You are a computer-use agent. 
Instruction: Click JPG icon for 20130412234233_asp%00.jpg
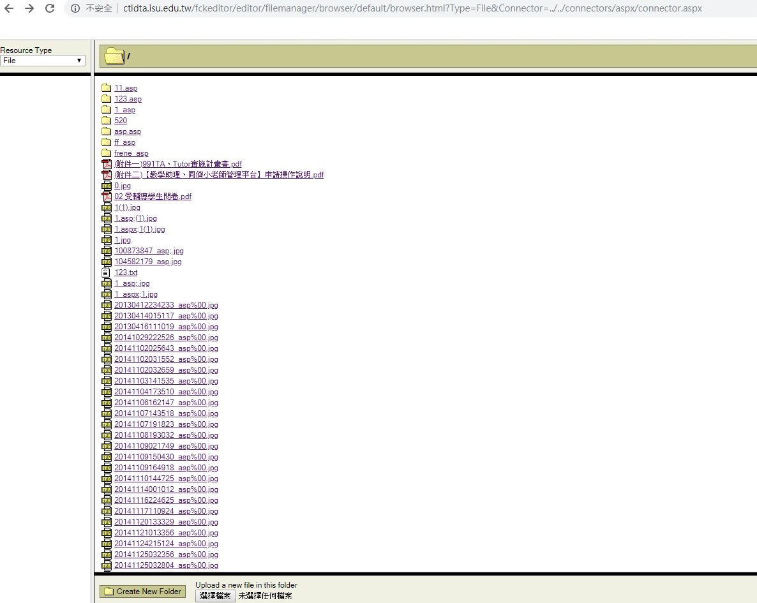[106, 305]
